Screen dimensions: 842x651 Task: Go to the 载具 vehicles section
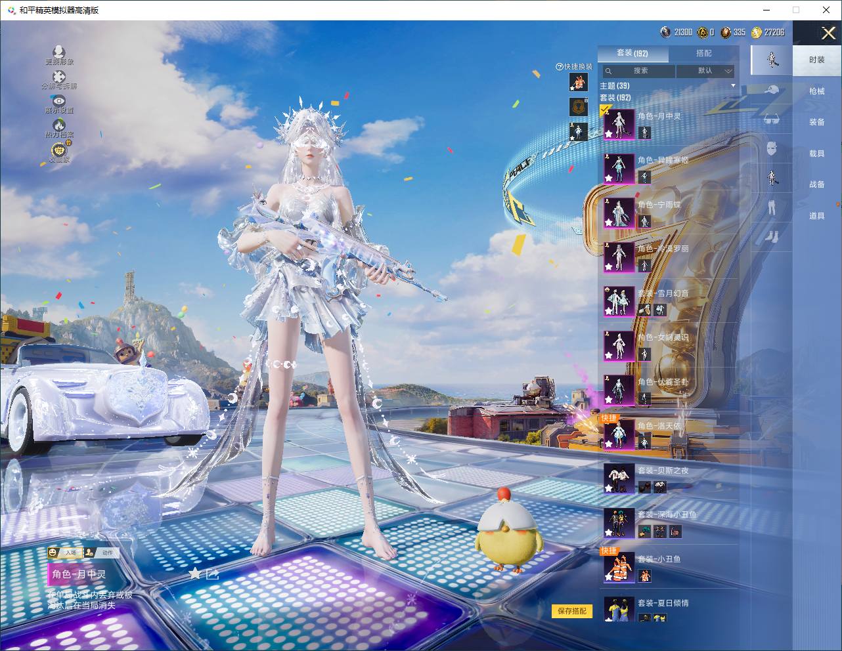click(x=817, y=154)
